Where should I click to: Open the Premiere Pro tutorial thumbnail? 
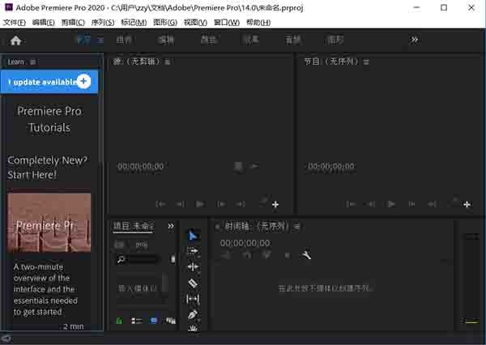(x=49, y=223)
